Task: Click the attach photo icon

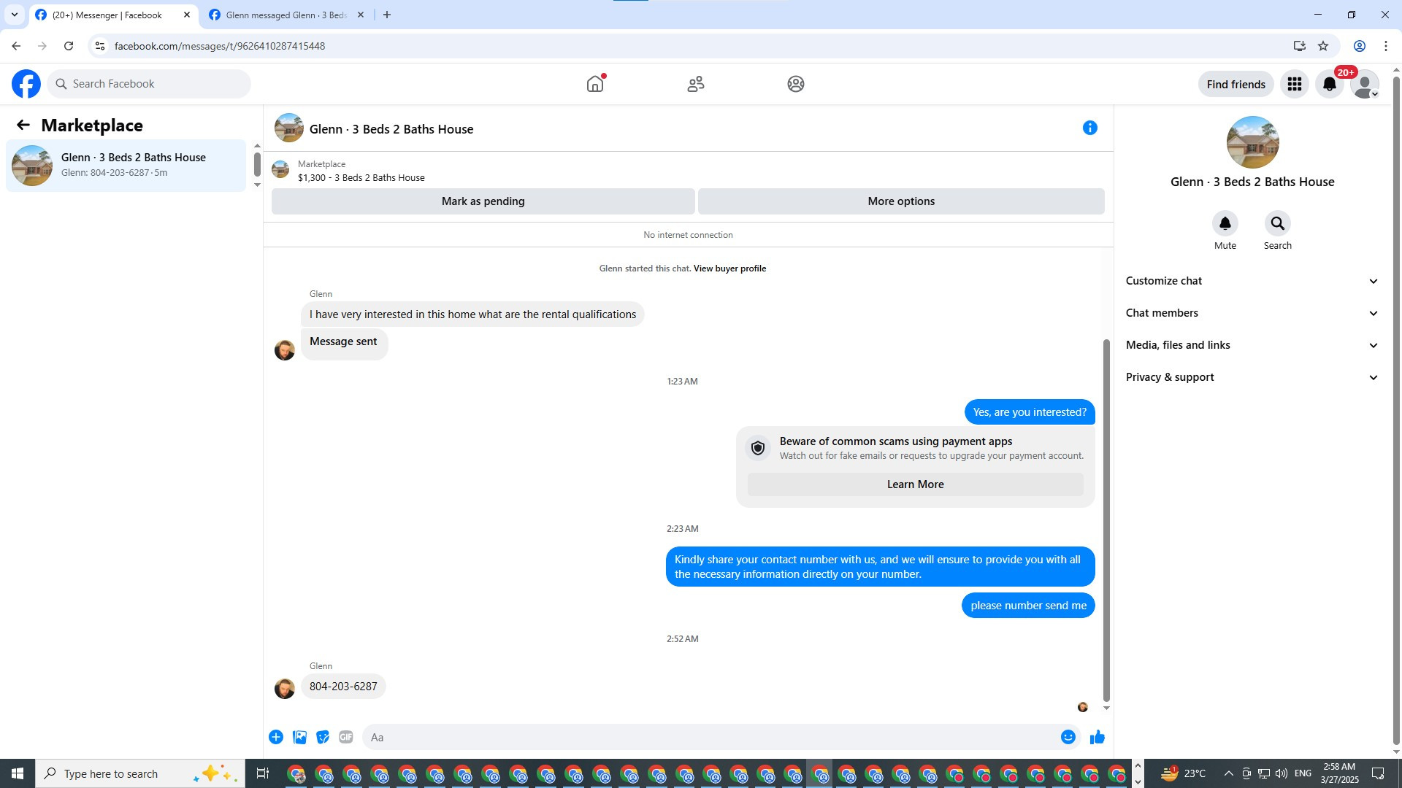Action: [299, 737]
